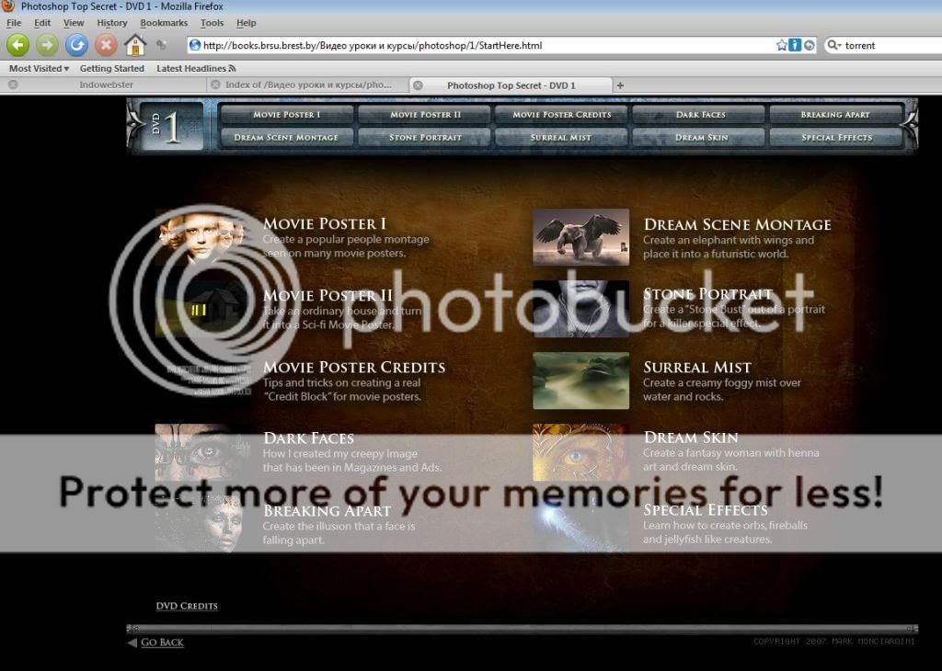Screen dimensions: 942x671
Task: Close the Indowebster tab
Action: tap(13, 85)
